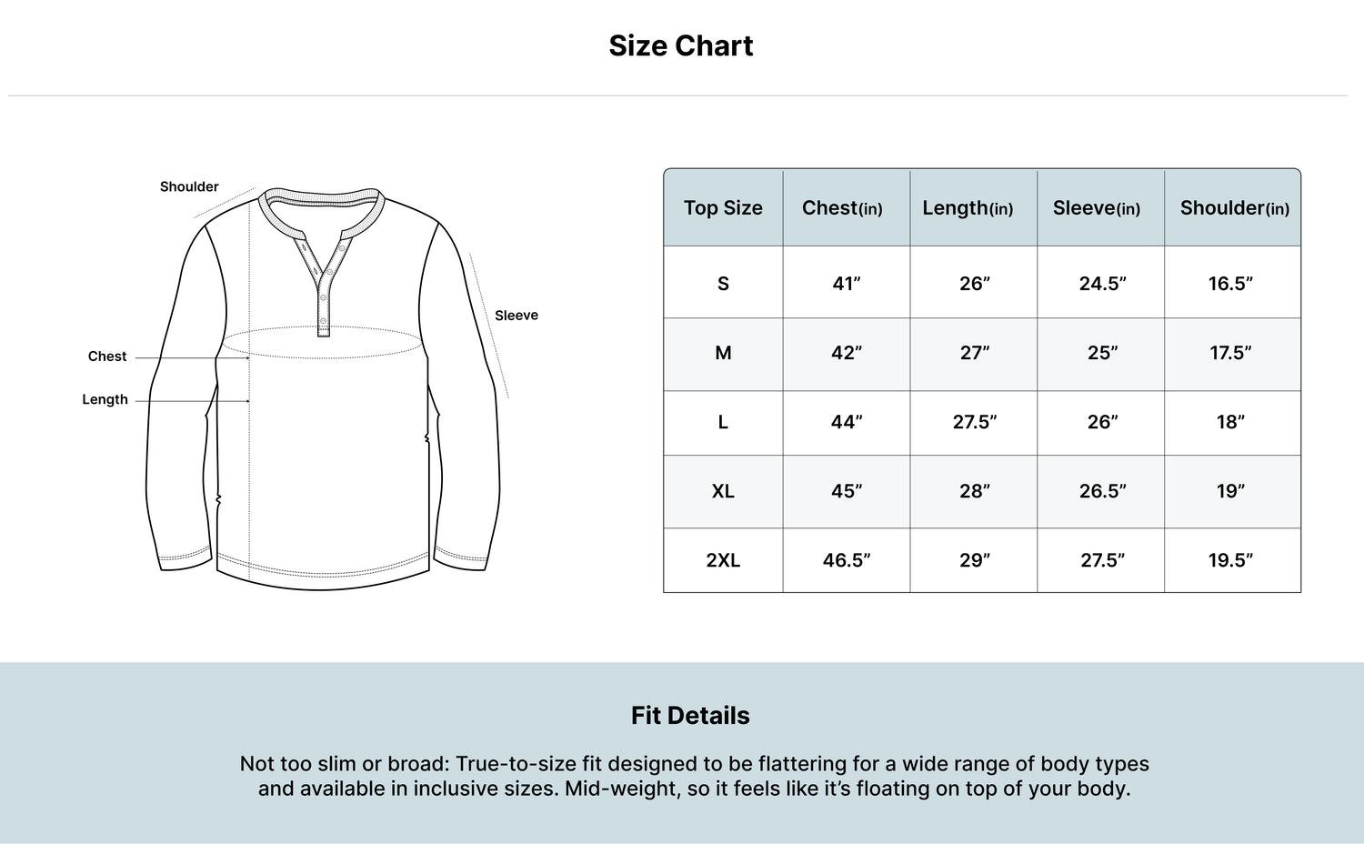Click the 27.5" length value for L

click(x=975, y=422)
